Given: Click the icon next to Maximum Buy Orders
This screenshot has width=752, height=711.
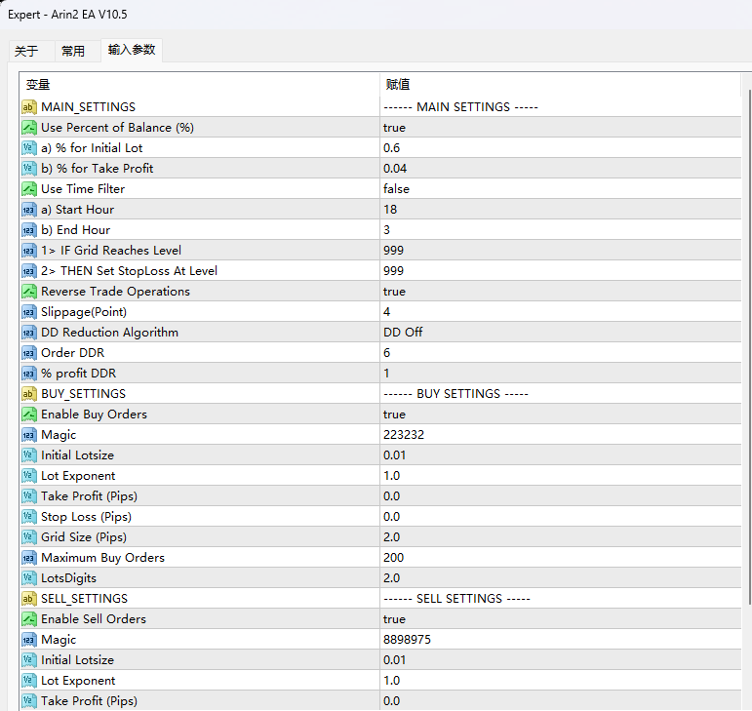Looking at the screenshot, I should 28,558.
